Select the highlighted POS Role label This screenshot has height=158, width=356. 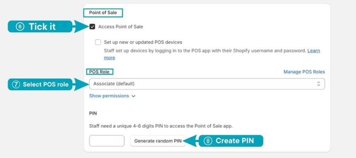[99, 72]
